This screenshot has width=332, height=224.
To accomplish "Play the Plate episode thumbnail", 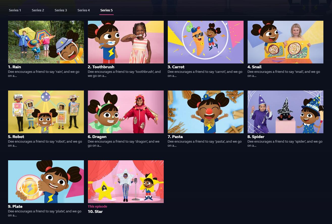I will 46,182.
